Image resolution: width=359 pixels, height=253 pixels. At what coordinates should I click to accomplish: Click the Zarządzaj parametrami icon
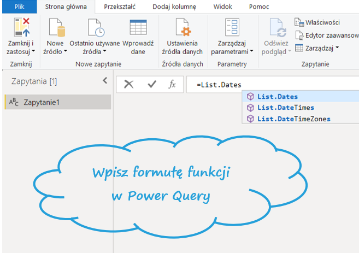pos(232,27)
